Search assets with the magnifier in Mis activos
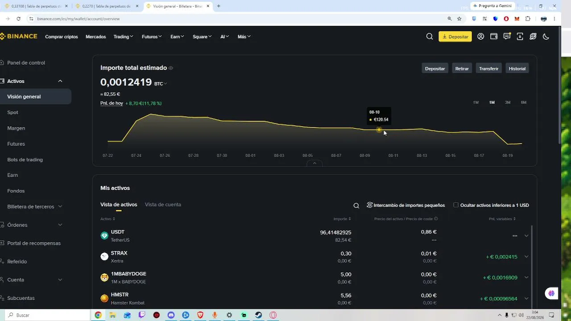The image size is (571, 321). click(356, 206)
